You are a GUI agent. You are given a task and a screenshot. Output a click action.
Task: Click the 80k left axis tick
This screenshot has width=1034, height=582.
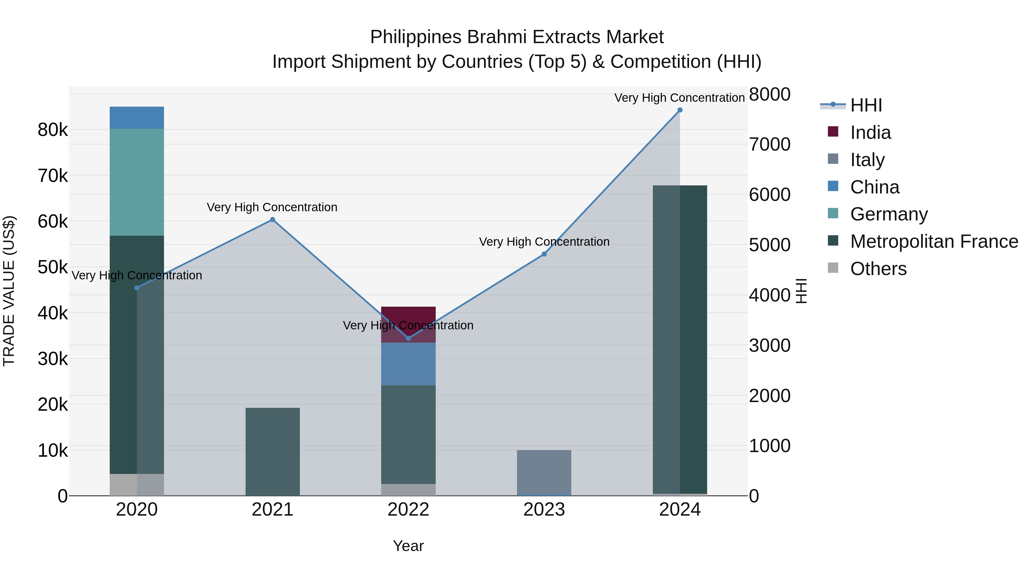[53, 130]
